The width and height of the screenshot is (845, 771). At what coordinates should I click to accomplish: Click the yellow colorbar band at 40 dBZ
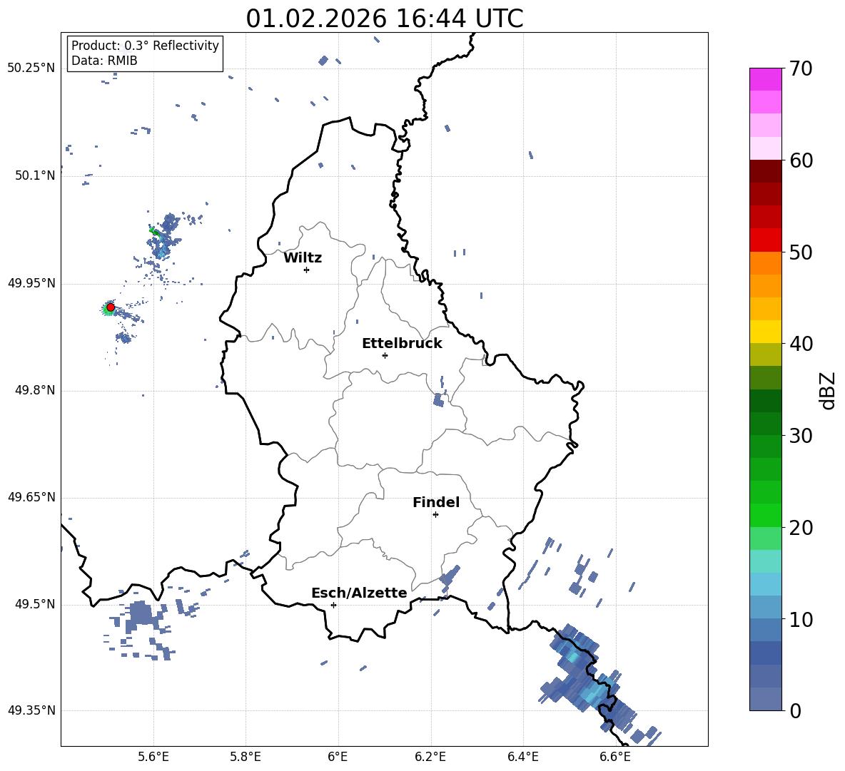766,332
